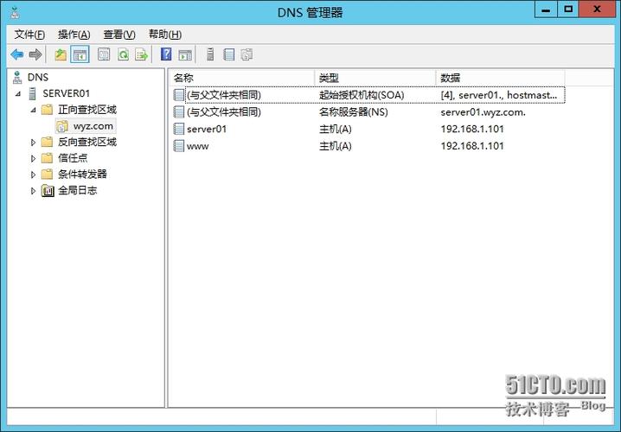
Task: Select 反向查找区域 in the tree
Action: (x=87, y=142)
